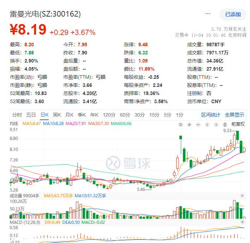Click the 质押率 value 19.36%
The height and width of the screenshot is (243, 250).
151,93
